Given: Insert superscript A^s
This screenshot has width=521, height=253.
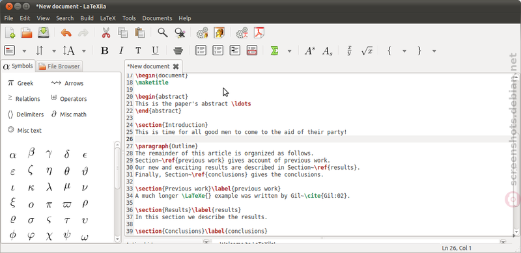Looking at the screenshot, I should (x=310, y=51).
